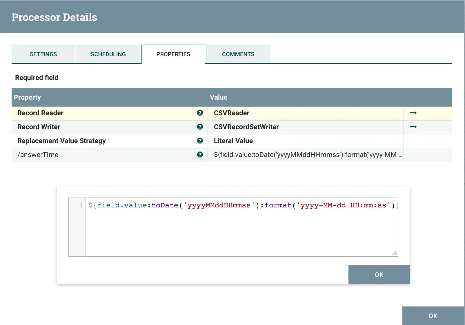This screenshot has height=325, width=465.
Task: Open the Settings tab
Action: 43,54
